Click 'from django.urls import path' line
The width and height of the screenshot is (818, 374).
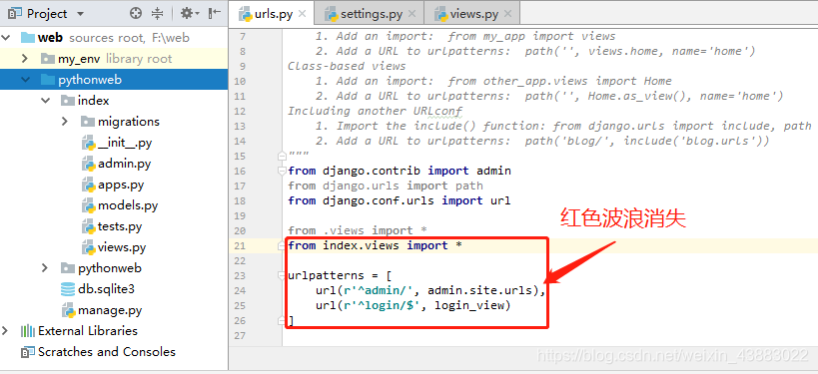tap(385, 186)
